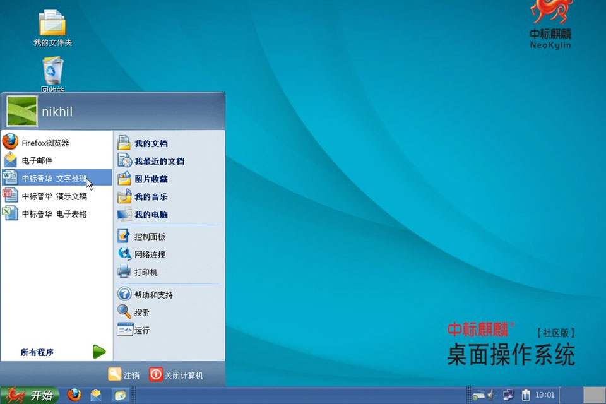
Task: Launch 中标普华 演示文稿 presentation app
Action: tap(57, 196)
